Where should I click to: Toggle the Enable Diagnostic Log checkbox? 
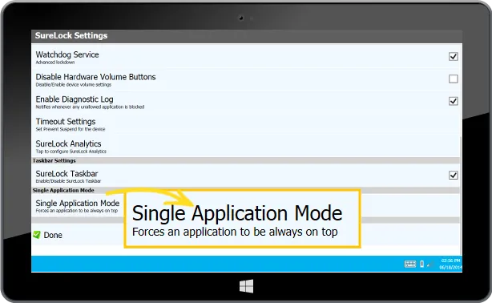(x=453, y=101)
